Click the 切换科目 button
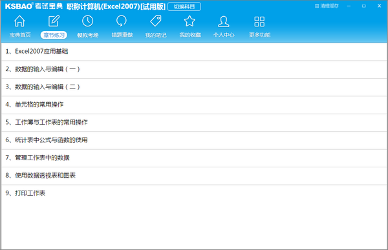Viewport: 388px width, 250px height. click(x=184, y=6)
